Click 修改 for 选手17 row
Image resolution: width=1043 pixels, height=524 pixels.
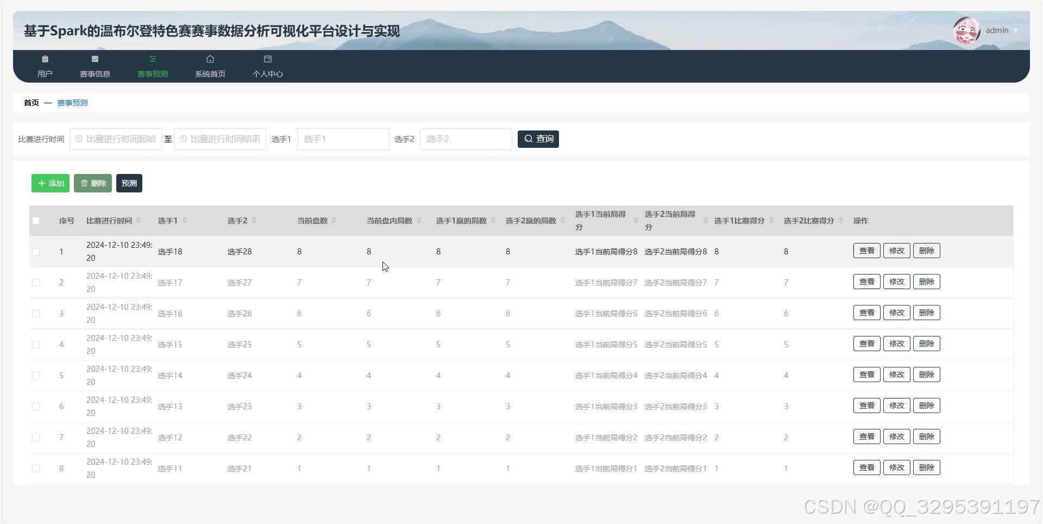pyautogui.click(x=896, y=282)
